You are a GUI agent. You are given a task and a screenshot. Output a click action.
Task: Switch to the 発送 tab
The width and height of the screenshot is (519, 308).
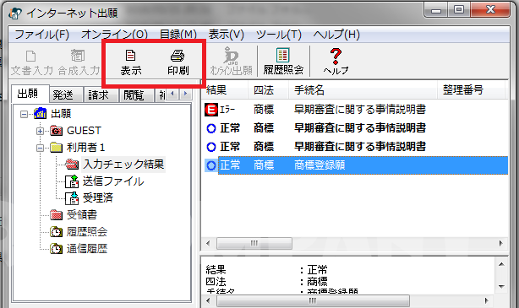(x=66, y=95)
